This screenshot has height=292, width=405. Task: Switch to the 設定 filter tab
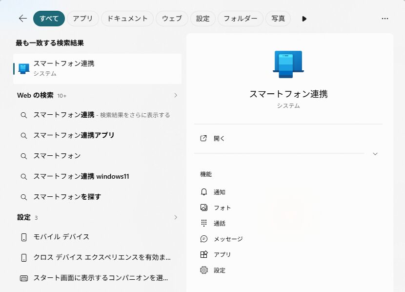click(203, 19)
